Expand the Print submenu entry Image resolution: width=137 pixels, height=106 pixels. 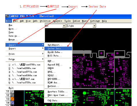[25, 54]
